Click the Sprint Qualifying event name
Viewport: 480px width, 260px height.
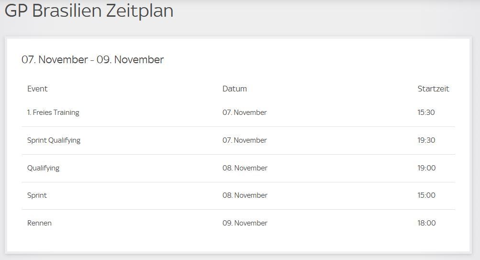[54, 140]
